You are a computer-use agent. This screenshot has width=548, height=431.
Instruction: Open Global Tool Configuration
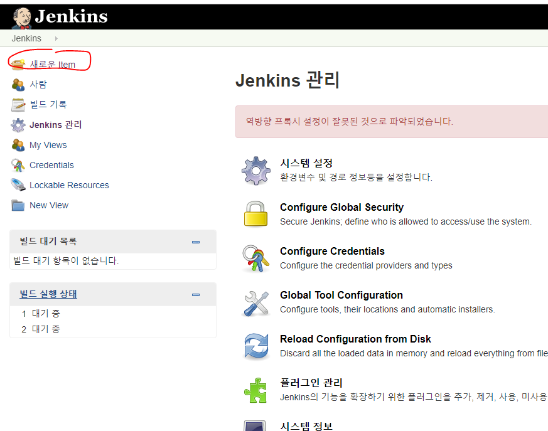coord(341,295)
